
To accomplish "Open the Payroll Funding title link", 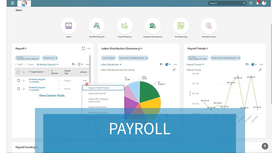I will [27, 147].
